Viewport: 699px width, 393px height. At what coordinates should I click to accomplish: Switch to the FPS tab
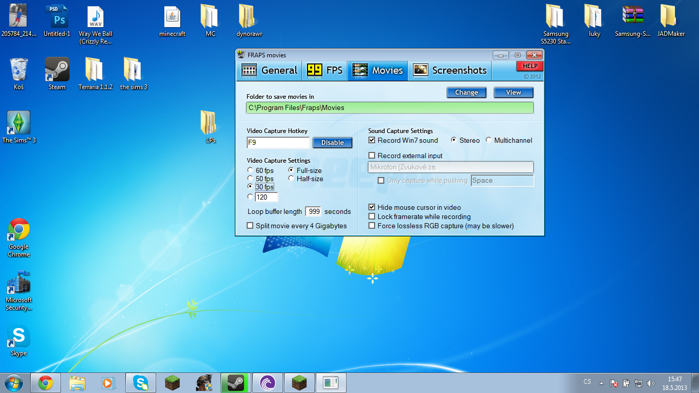[324, 71]
